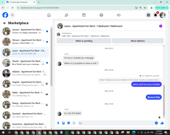Open Manju apartment conversation
This screenshot has height=135, width=170.
25,105
